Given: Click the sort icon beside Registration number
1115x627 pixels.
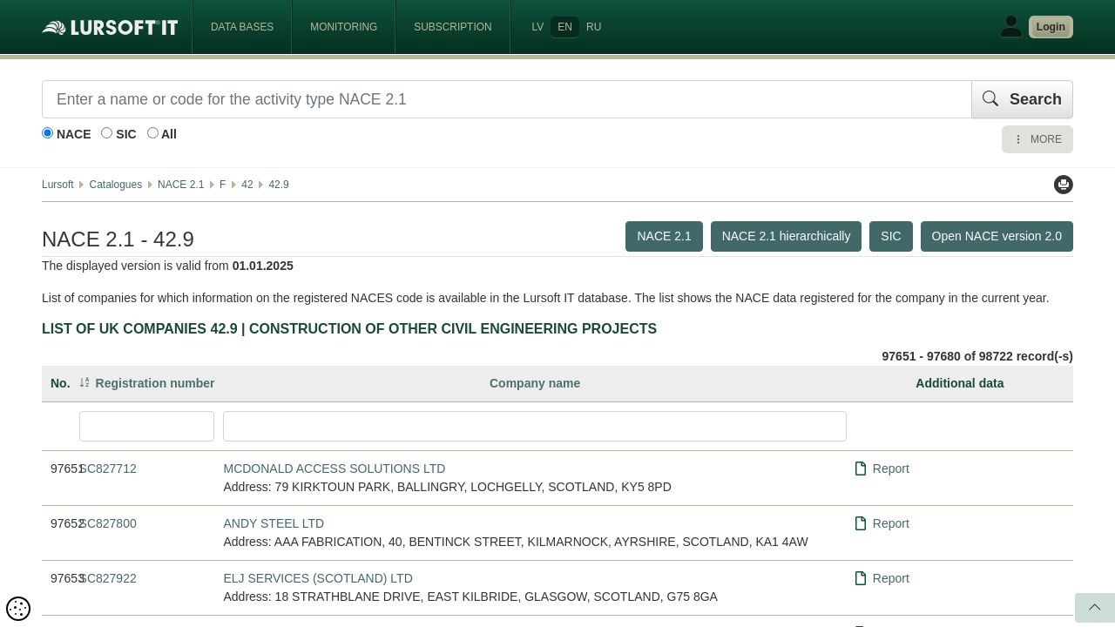Looking at the screenshot, I should tap(84, 382).
